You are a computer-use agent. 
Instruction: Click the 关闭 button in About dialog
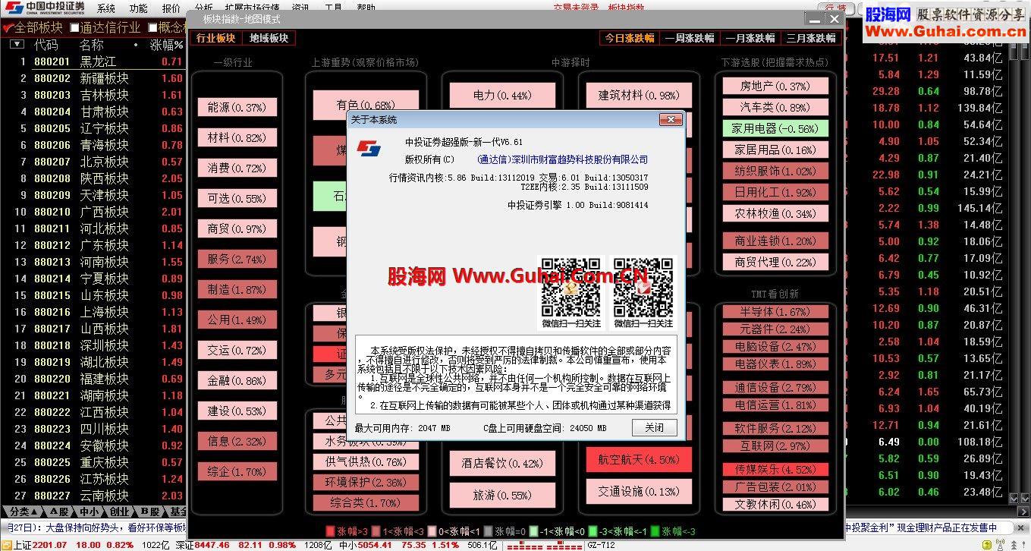(654, 427)
